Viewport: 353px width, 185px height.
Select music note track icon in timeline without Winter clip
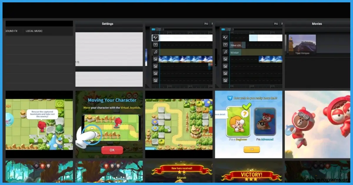[155, 52]
